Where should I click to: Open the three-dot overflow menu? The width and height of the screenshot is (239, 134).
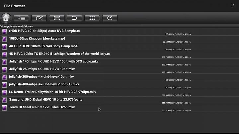[233, 6]
